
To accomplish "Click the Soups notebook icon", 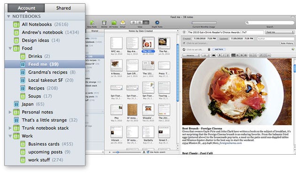I will click(x=23, y=96).
